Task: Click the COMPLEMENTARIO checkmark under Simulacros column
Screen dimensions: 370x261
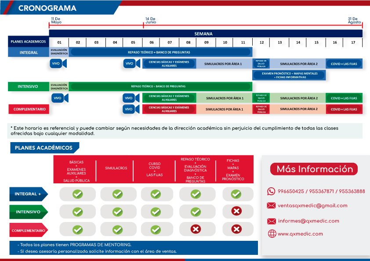Action: [x=117, y=230]
